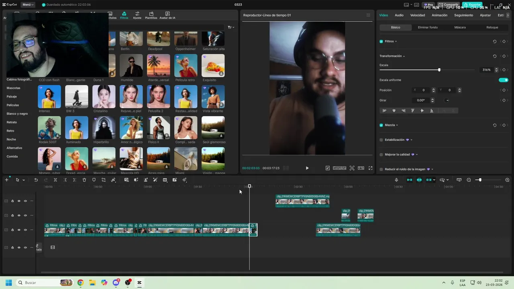This screenshot has width=514, height=289.
Task: Open the filter sort options icon
Action: pos(230,27)
